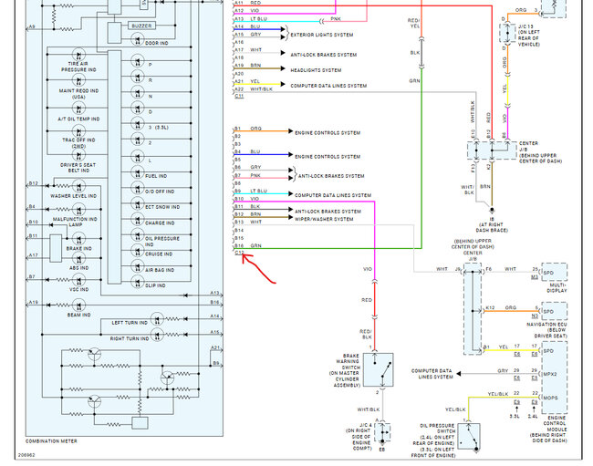Click the 3.3L engine variant label

click(515, 416)
